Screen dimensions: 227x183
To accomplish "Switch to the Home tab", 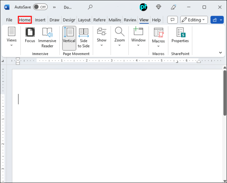I will (25, 20).
